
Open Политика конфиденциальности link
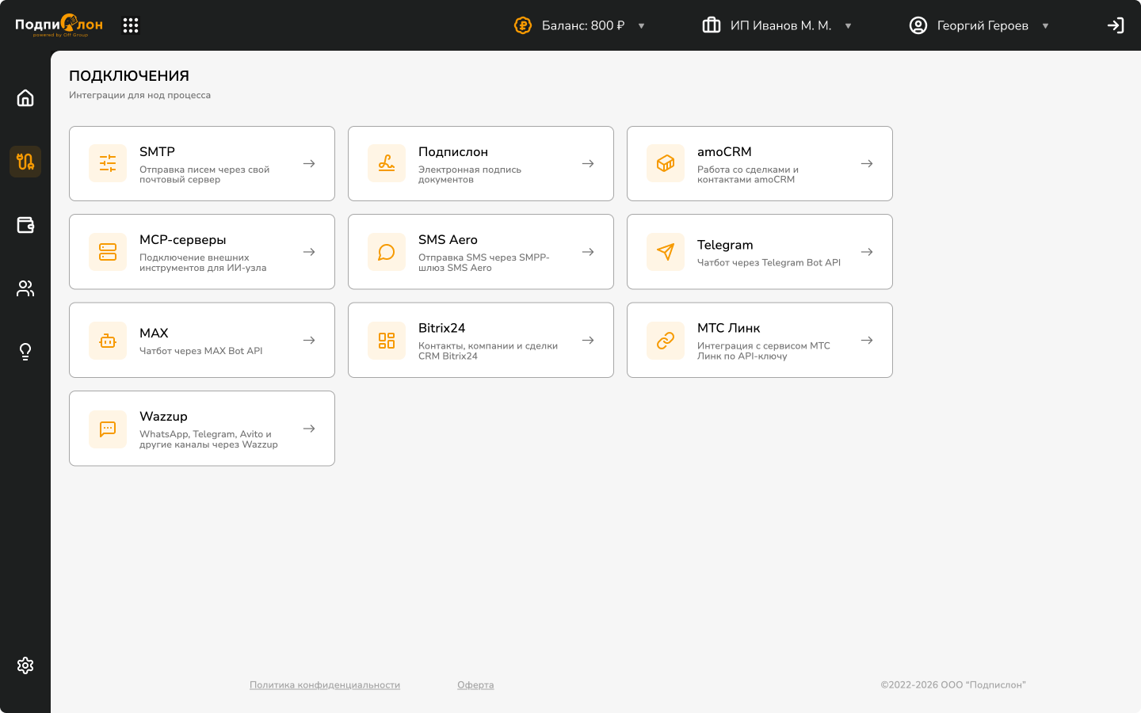325,685
